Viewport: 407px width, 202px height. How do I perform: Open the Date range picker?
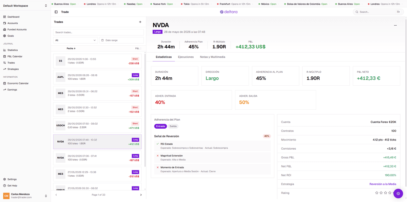(121, 40)
